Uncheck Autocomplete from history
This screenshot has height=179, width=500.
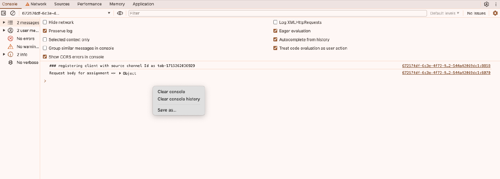pos(275,40)
